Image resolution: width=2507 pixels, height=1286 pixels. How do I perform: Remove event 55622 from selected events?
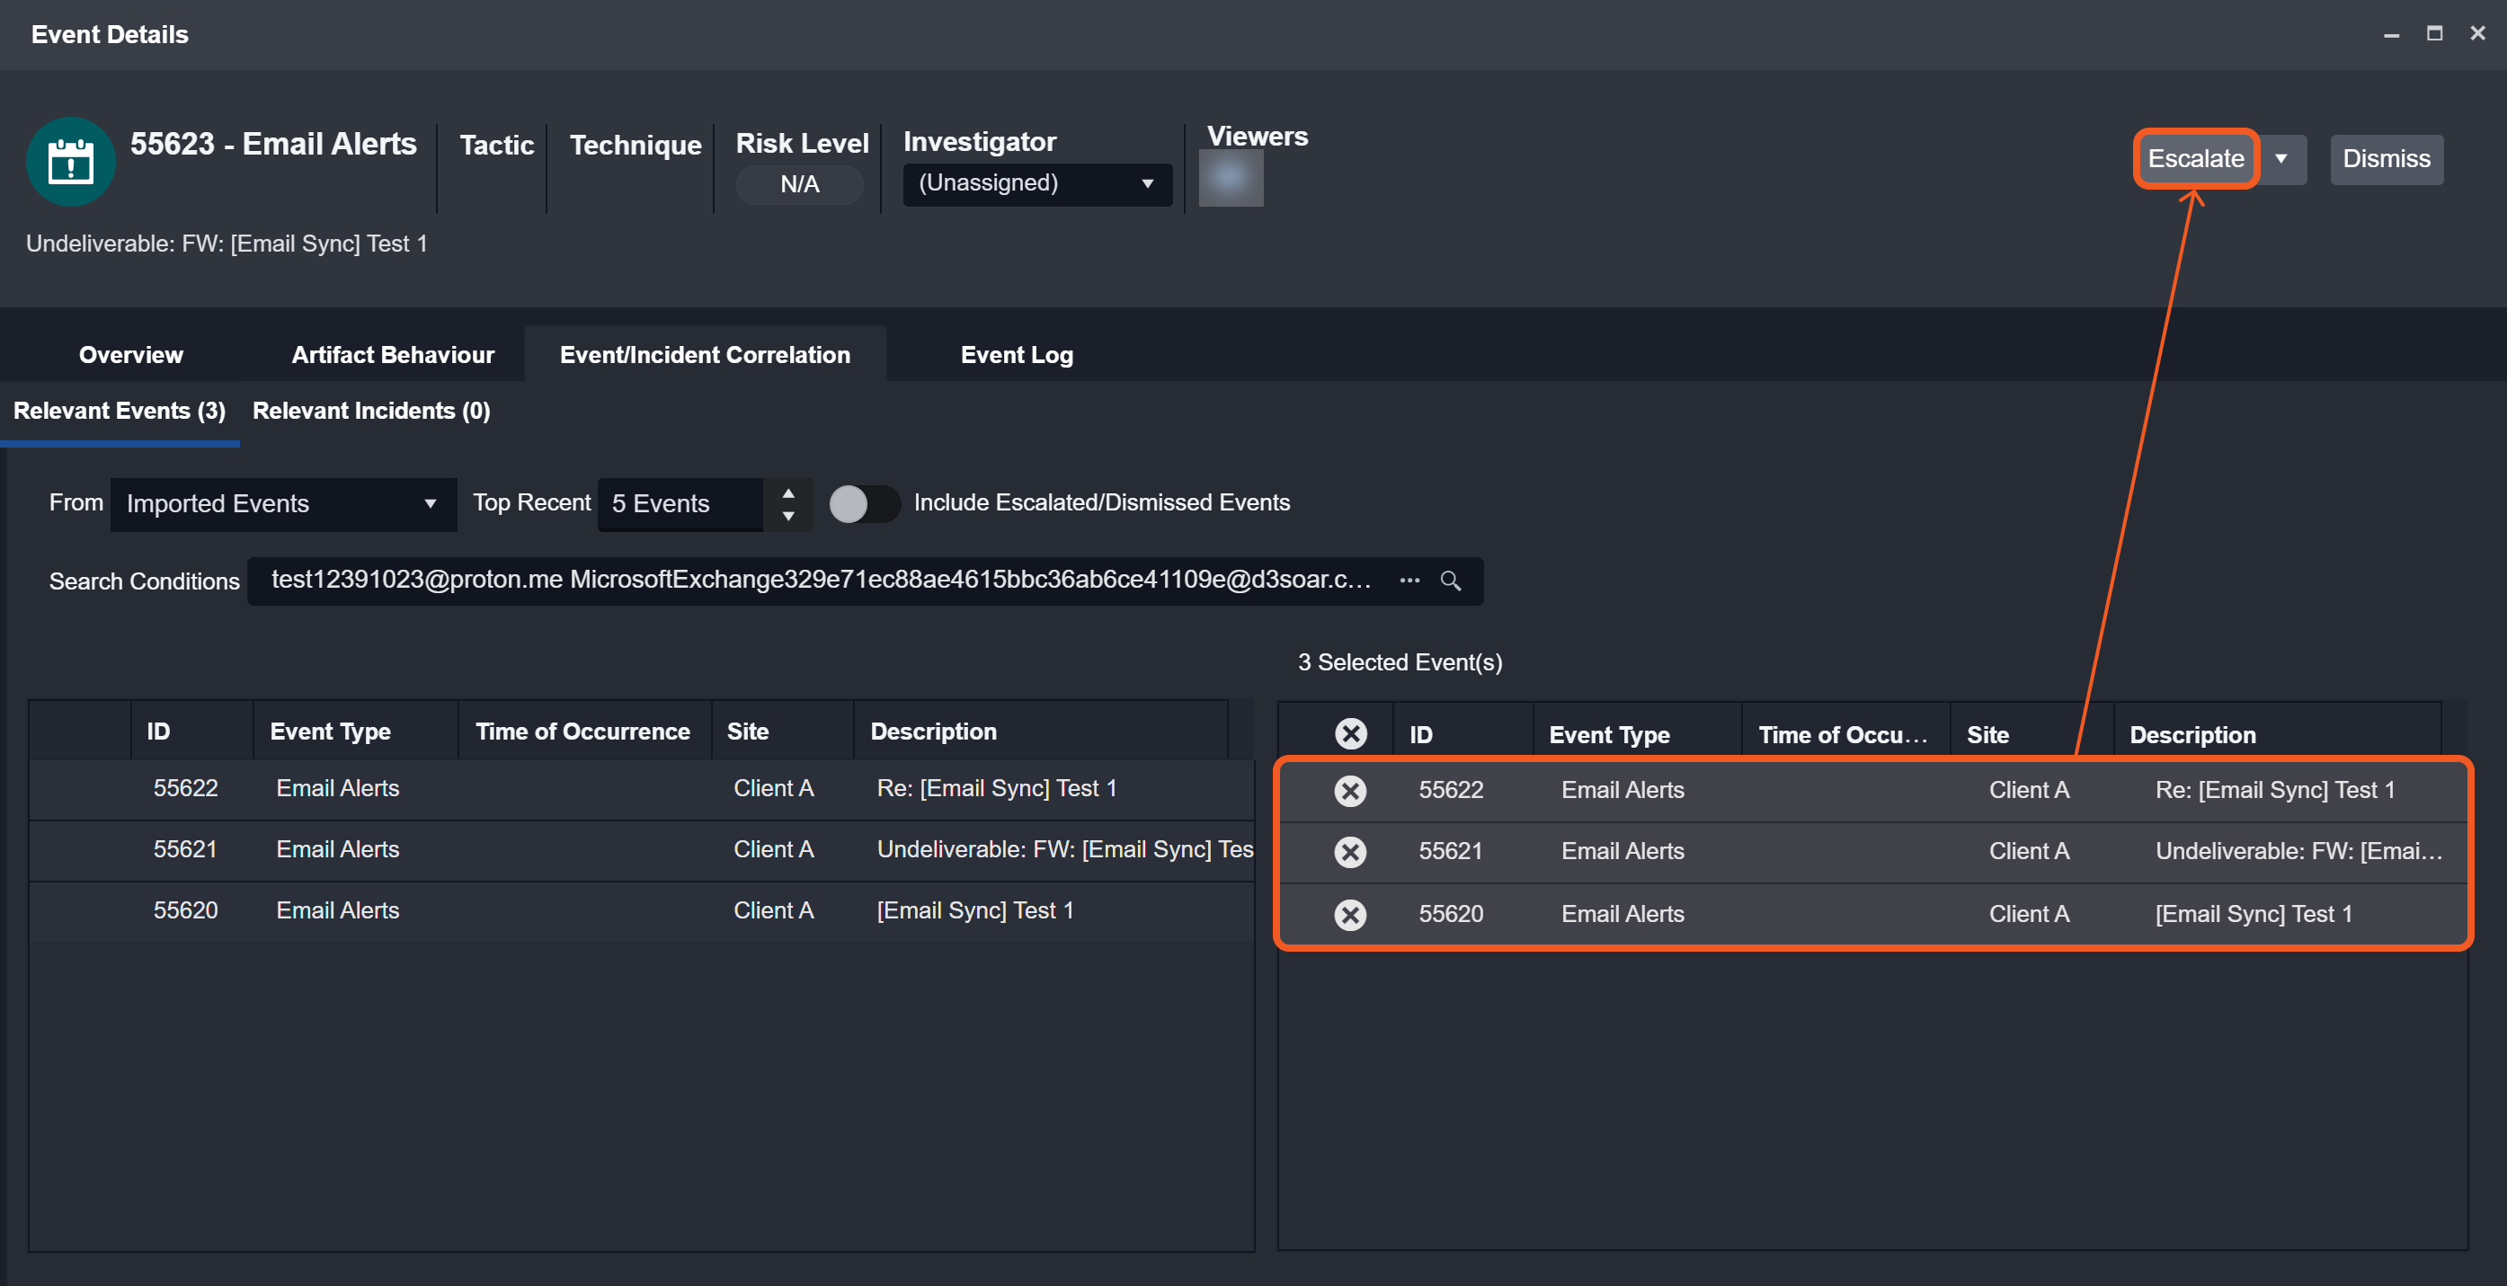point(1350,791)
